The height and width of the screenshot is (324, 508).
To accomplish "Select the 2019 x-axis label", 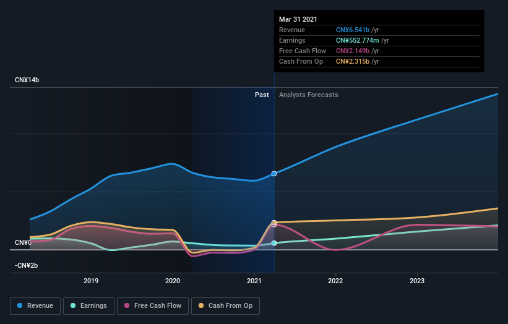I will pyautogui.click(x=91, y=281).
